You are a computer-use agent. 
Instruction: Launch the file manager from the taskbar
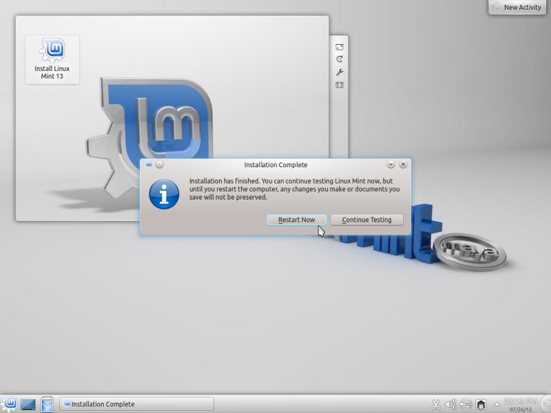click(x=47, y=404)
